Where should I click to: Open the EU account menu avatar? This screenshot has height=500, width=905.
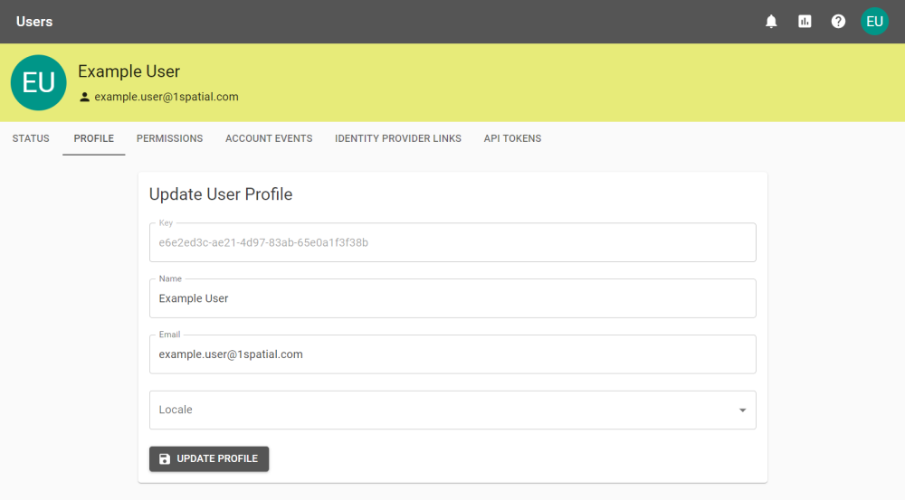(874, 22)
